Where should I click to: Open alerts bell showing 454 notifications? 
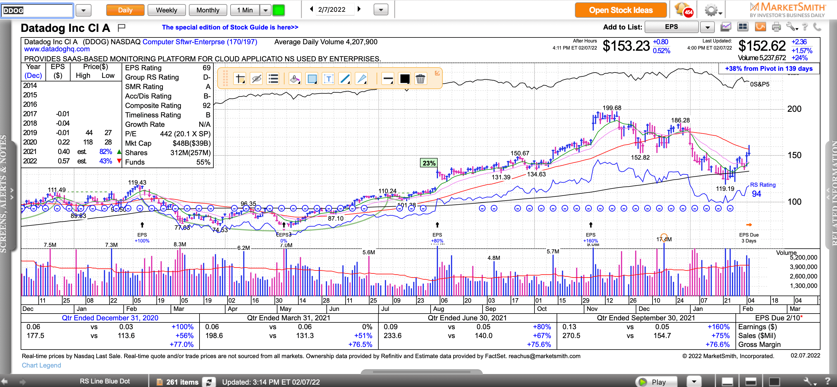(684, 10)
